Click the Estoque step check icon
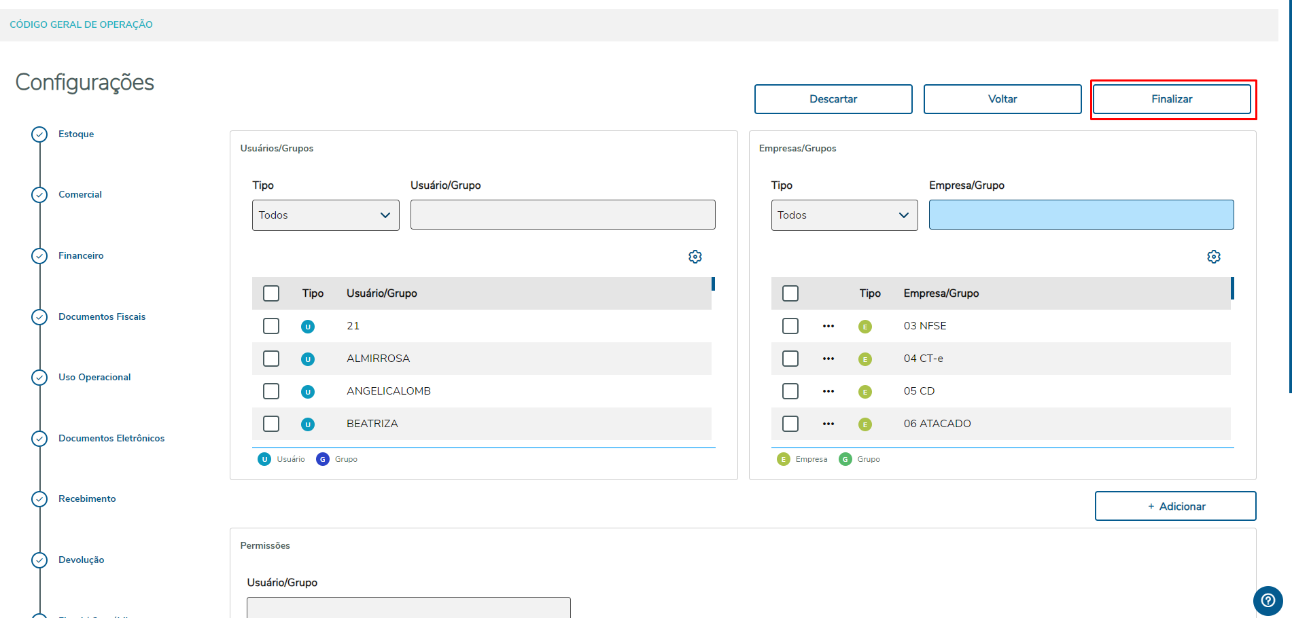The height and width of the screenshot is (618, 1292). click(39, 134)
